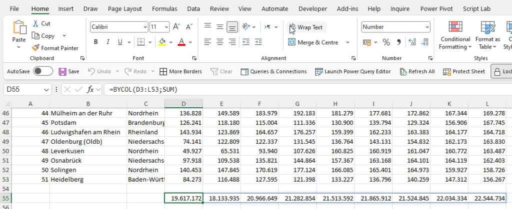
Task: Open Conditional Formatting in Styles group
Action: 455,35
